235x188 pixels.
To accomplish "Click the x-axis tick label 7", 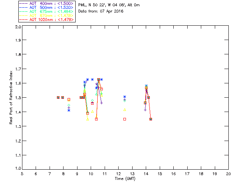I will [x=50, y=174].
